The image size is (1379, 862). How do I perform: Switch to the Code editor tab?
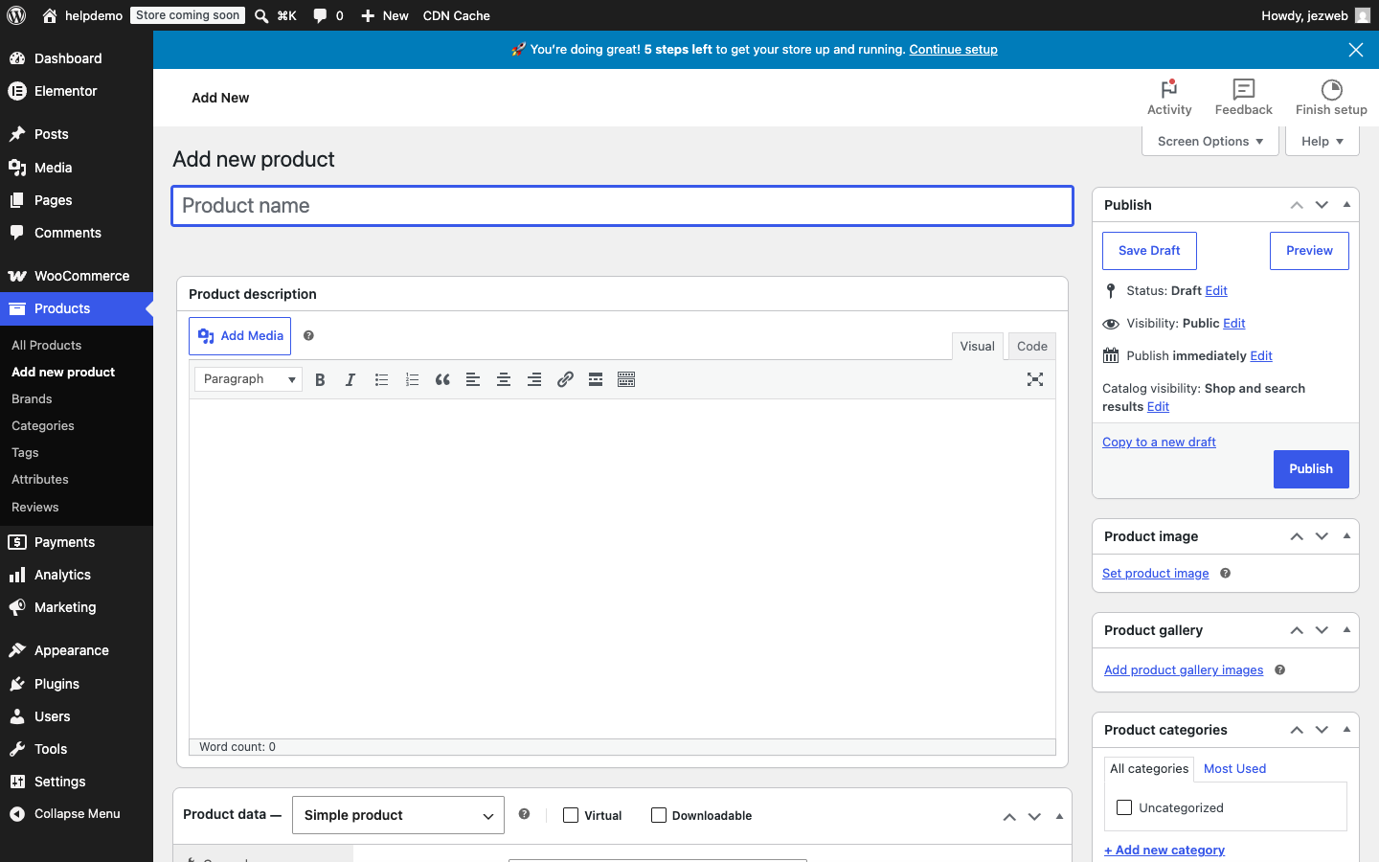[x=1032, y=347]
